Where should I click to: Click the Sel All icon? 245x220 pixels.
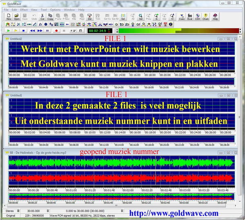pyautogui.click(x=115, y=17)
